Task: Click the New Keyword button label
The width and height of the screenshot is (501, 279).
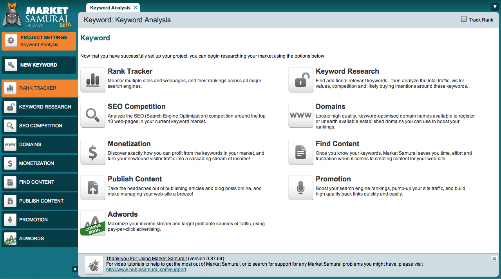Action: click(x=39, y=65)
